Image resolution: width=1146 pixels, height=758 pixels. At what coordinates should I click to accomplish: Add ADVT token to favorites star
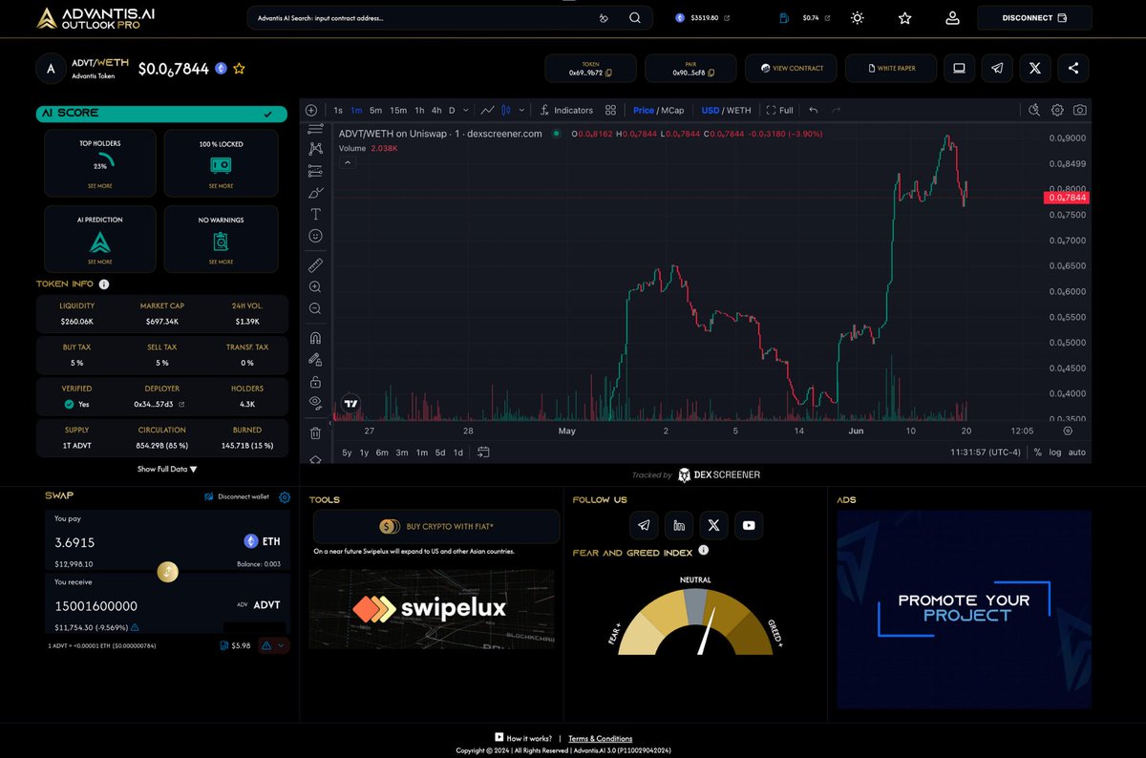point(240,69)
